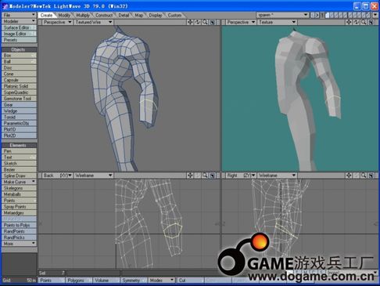This screenshot has width=380, height=286.
Task: Switch to the Multiply tab
Action: click(83, 15)
